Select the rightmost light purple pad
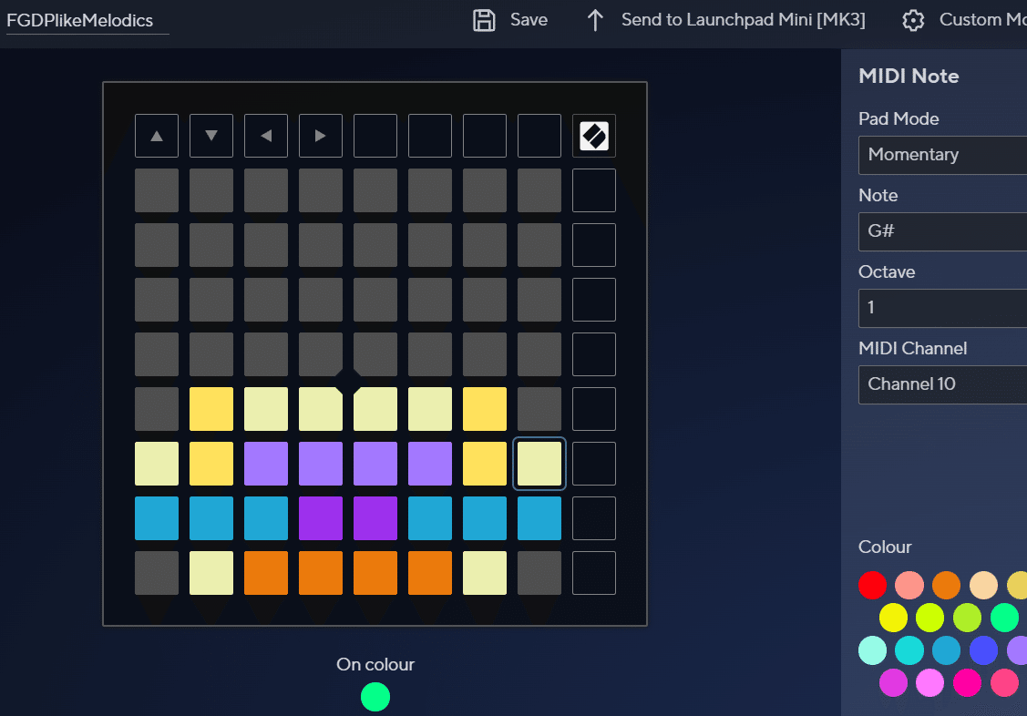 [x=430, y=464]
